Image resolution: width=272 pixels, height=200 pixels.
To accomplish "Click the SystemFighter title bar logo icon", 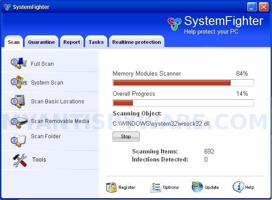I will [x=7, y=7].
